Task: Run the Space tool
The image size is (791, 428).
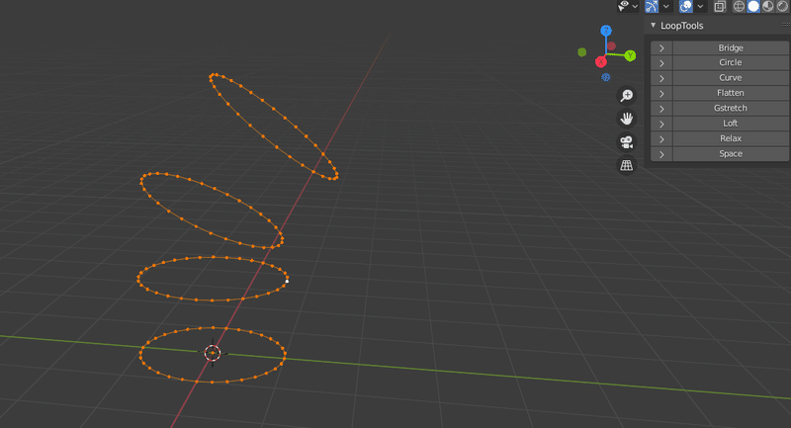Action: pos(731,154)
